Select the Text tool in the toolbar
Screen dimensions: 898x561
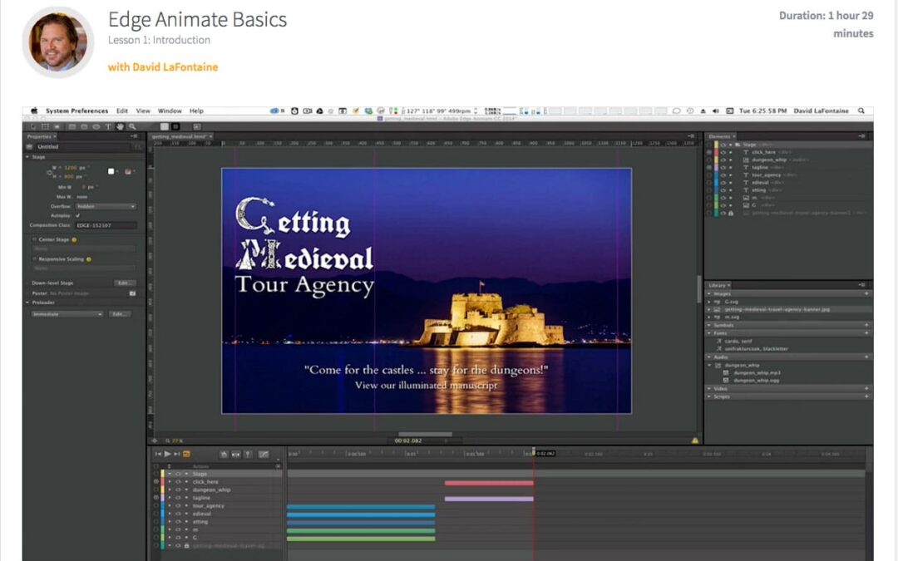click(x=107, y=126)
